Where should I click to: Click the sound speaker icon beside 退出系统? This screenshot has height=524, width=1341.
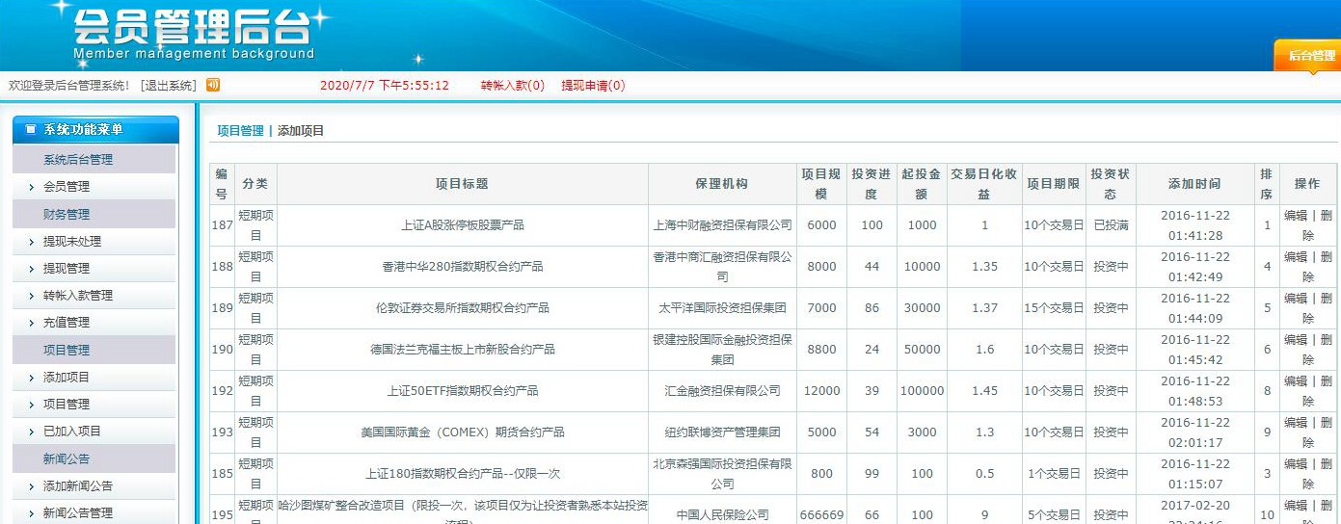tap(213, 85)
